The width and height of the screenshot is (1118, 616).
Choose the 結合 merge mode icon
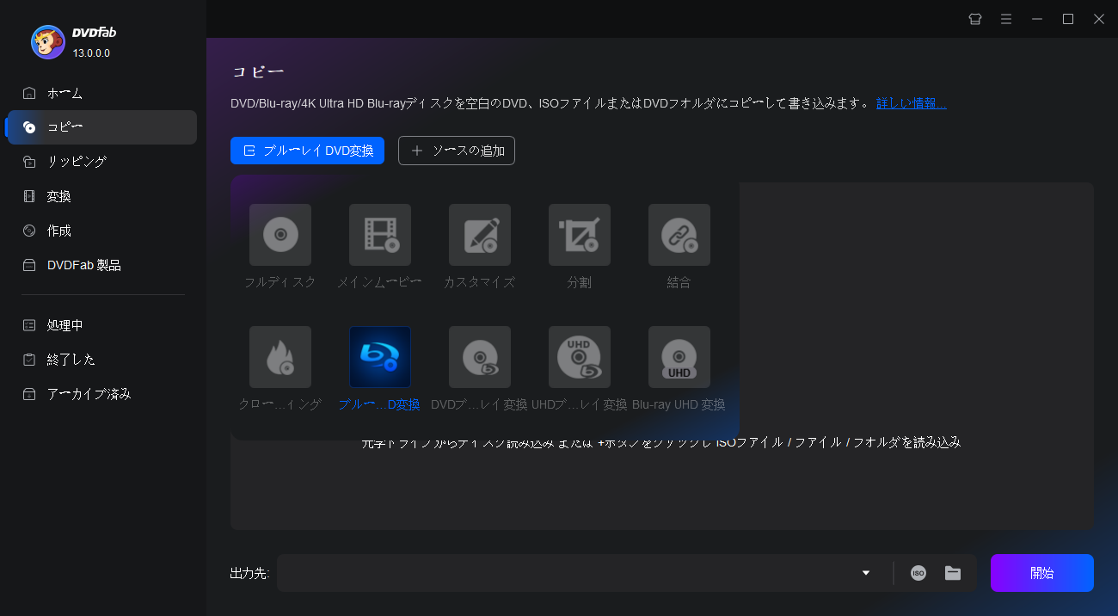click(x=679, y=235)
